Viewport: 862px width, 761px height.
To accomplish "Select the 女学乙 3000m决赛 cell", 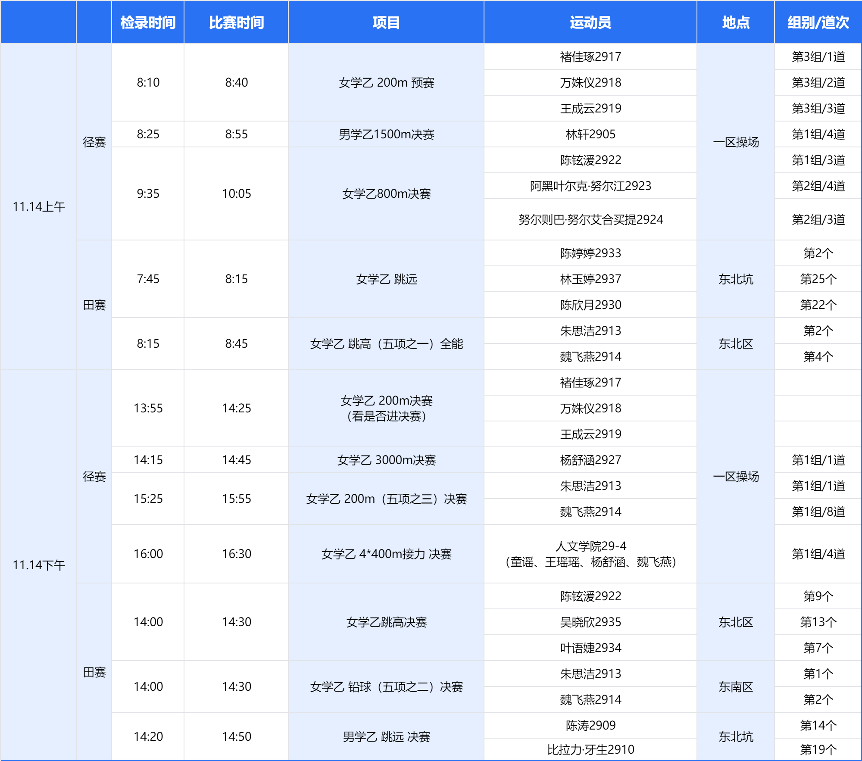I will tap(386, 460).
